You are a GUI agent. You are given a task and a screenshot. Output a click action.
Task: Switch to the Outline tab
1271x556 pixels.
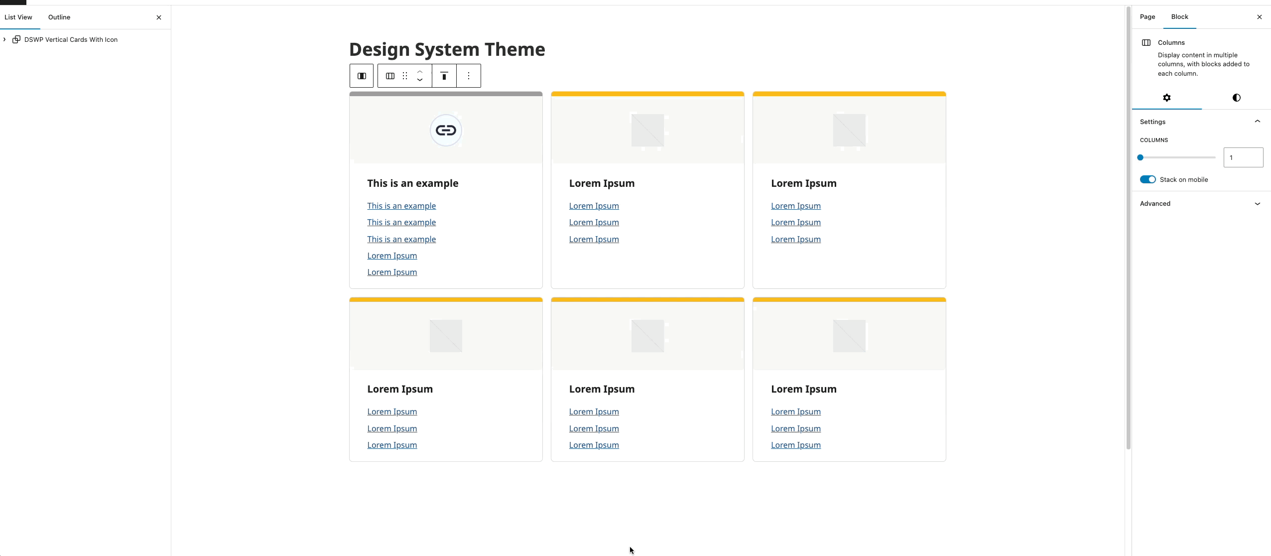coord(59,17)
